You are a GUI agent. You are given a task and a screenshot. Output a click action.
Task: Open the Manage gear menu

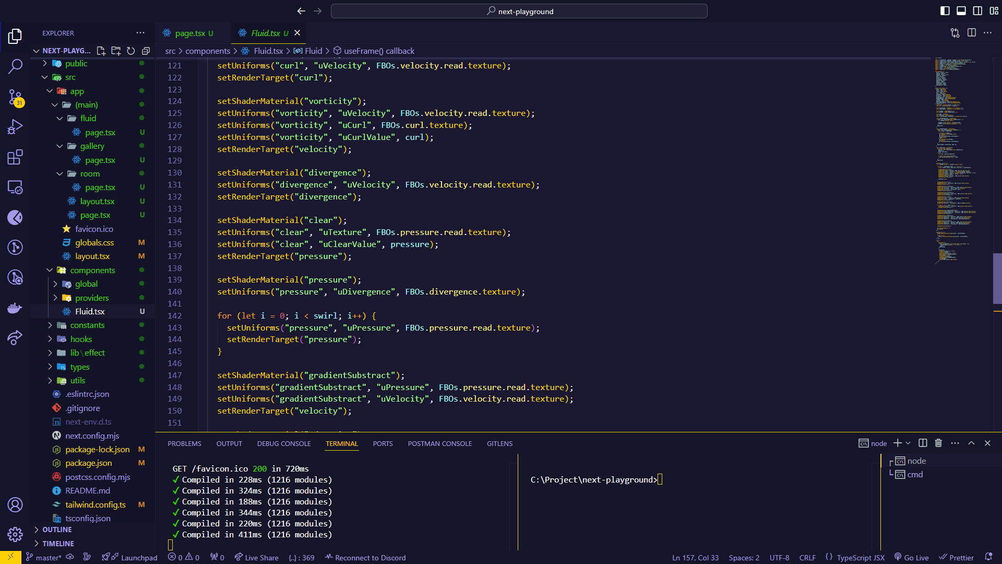(x=15, y=534)
